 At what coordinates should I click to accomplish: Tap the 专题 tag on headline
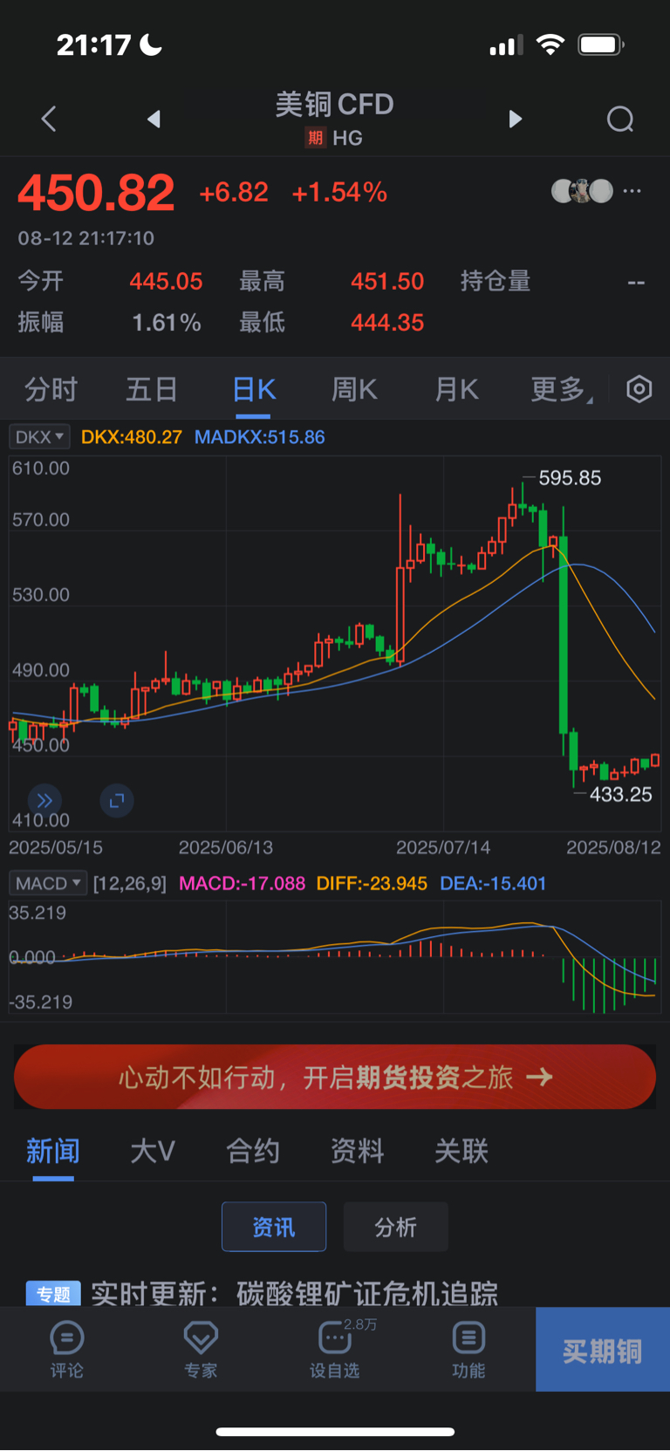point(53,1293)
